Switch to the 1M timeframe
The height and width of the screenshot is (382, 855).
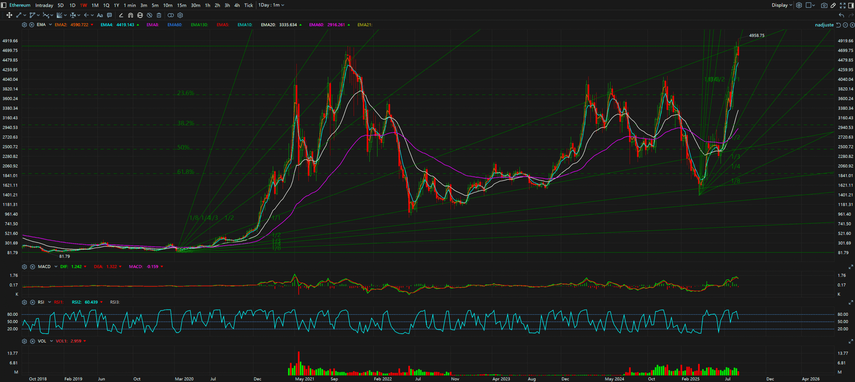[x=95, y=5]
